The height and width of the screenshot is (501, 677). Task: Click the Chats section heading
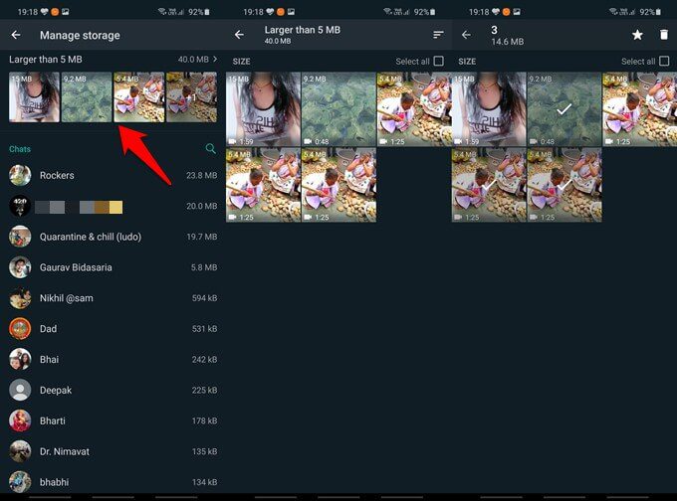tap(20, 149)
